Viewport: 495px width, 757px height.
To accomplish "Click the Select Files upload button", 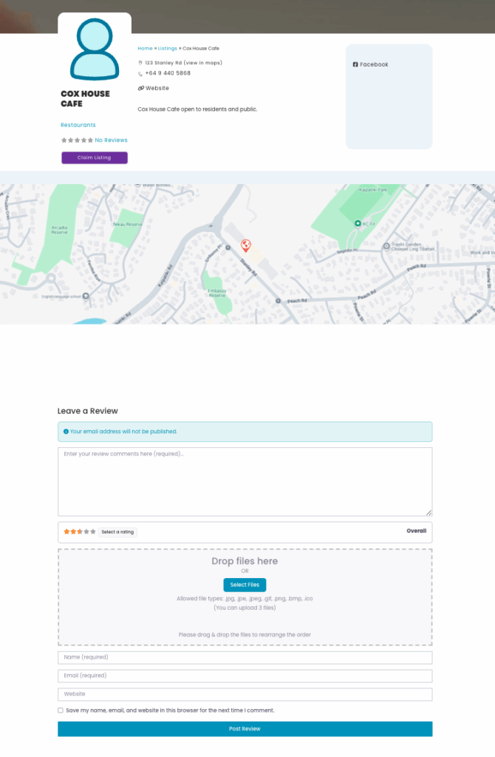I will coord(245,585).
